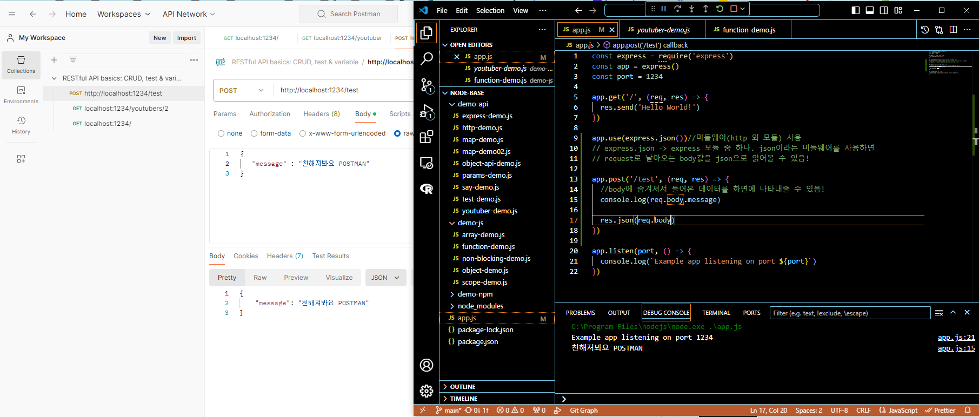Toggle primary side bar layout icon
The height and width of the screenshot is (417, 979).
pyautogui.click(x=856, y=10)
